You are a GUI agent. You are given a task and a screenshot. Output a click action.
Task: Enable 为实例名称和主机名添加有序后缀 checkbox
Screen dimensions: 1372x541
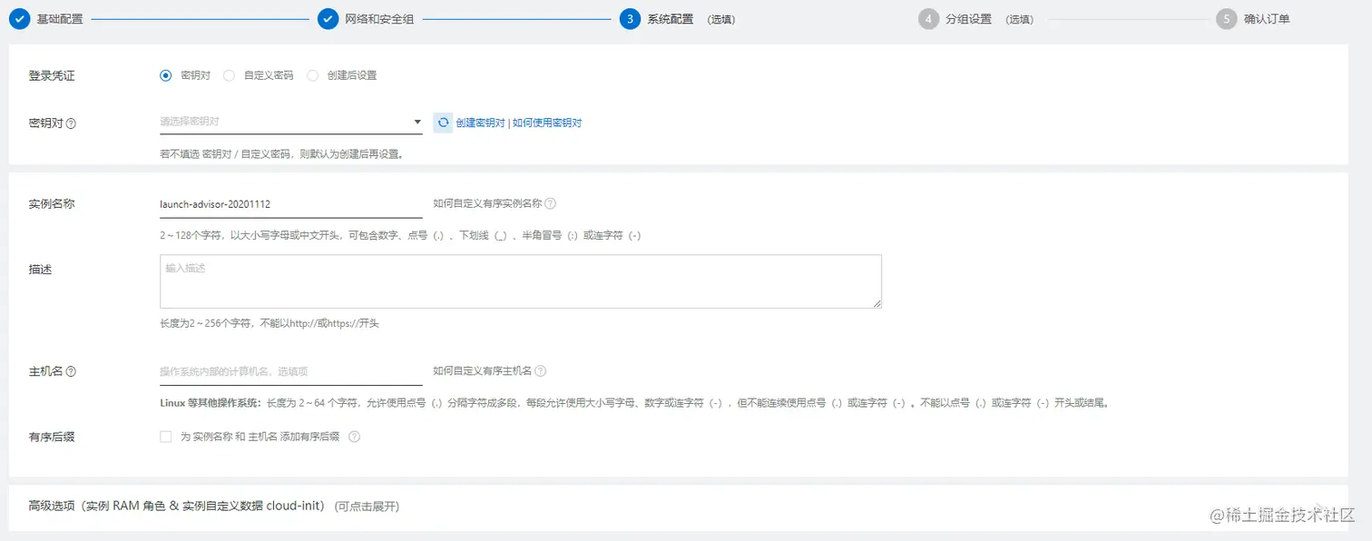click(165, 437)
